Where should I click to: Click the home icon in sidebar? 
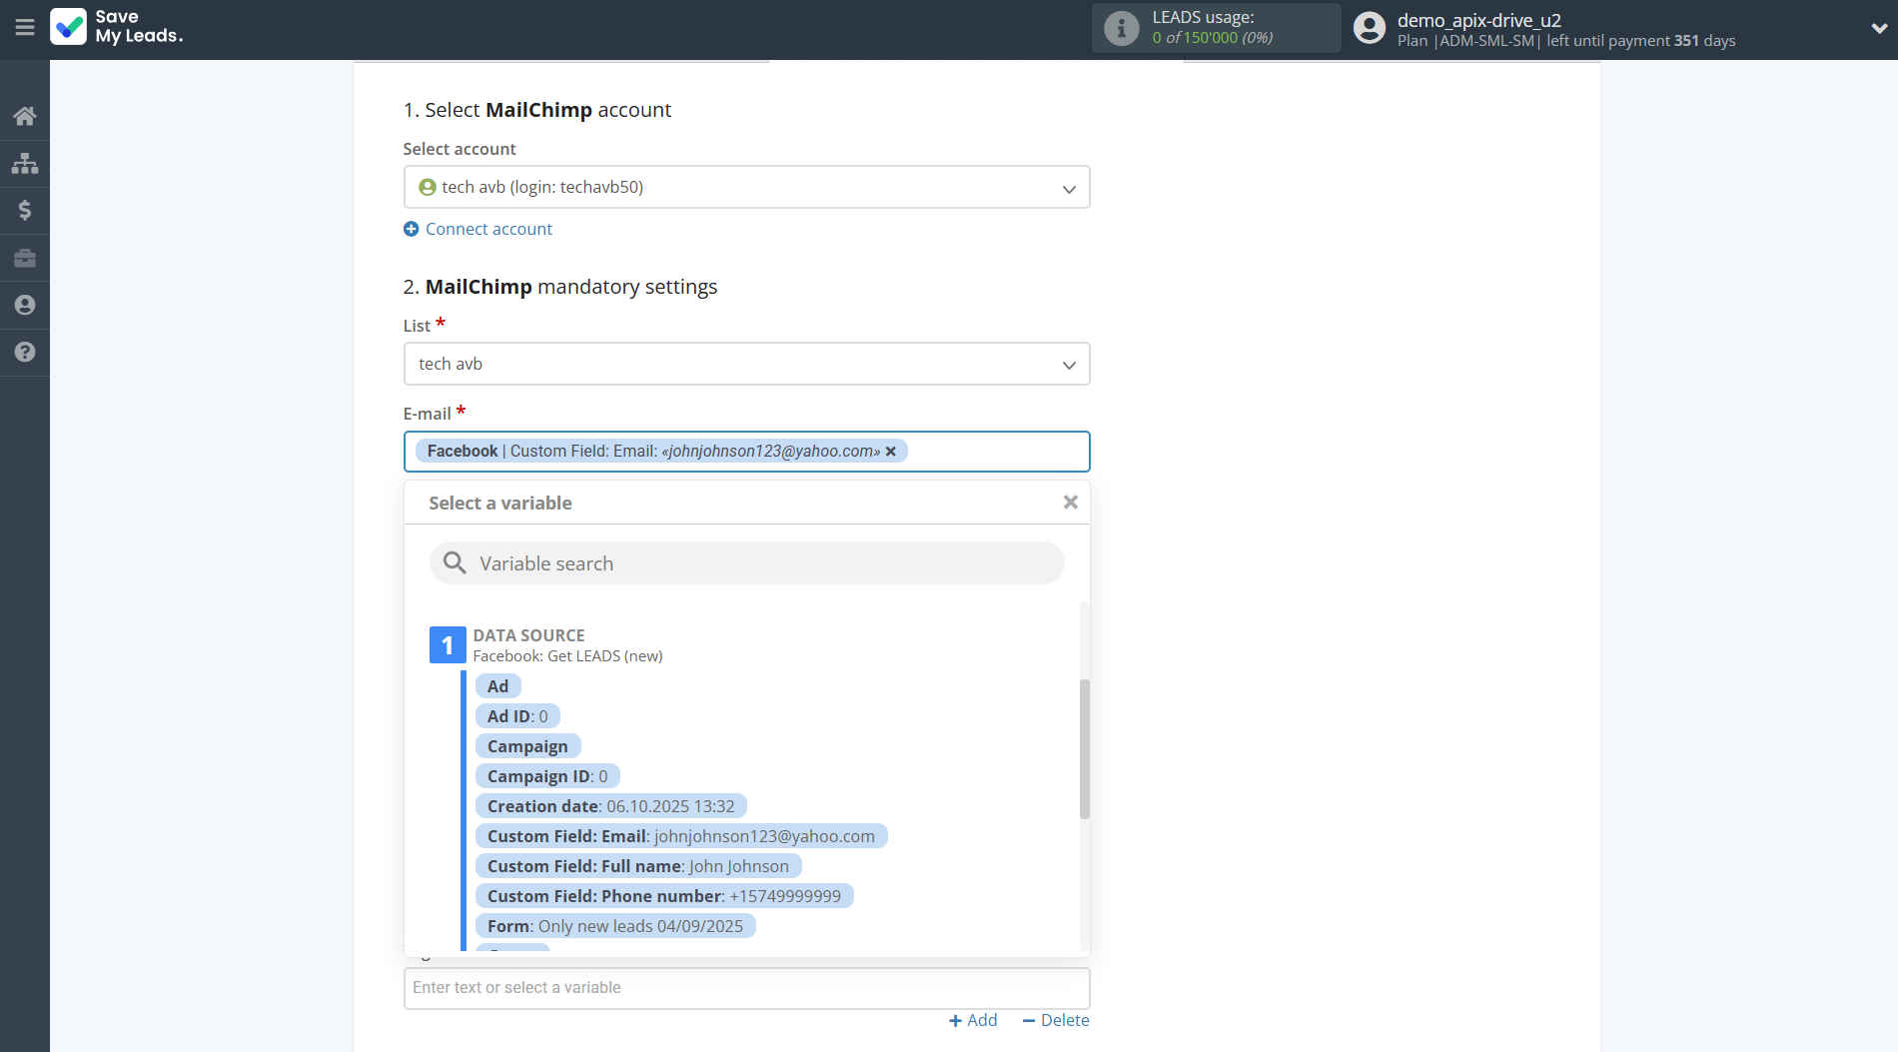click(x=25, y=116)
